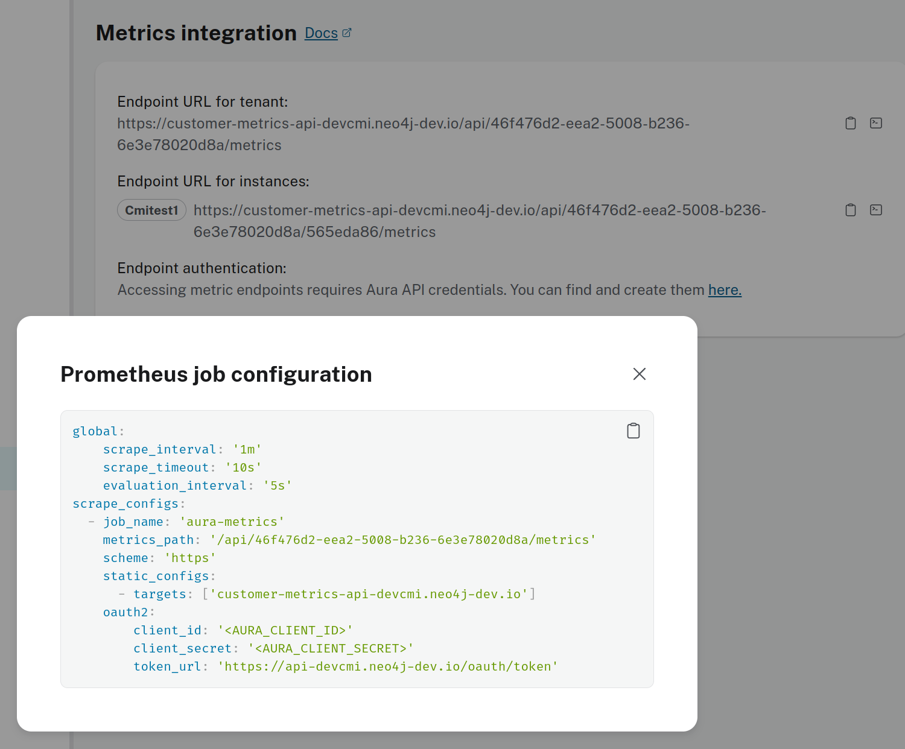Click the client_secret placeholder line
905x749 pixels.
pos(274,648)
